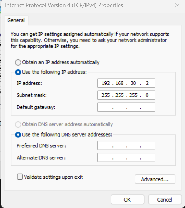Click the first octet 192 of IP address

106,83
